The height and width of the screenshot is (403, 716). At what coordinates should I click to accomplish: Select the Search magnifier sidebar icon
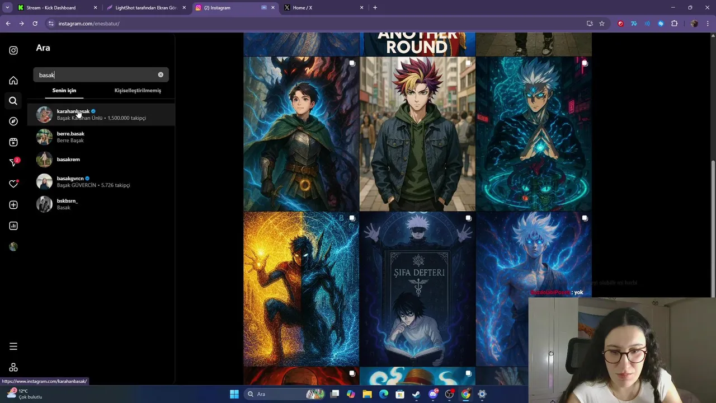tap(13, 101)
